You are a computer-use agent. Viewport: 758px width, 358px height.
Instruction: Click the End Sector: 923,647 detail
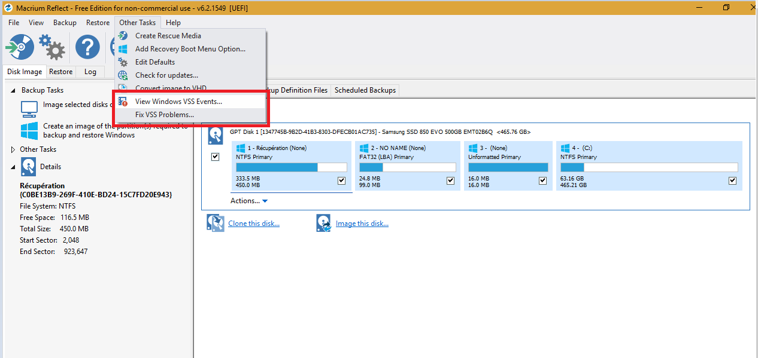(54, 252)
